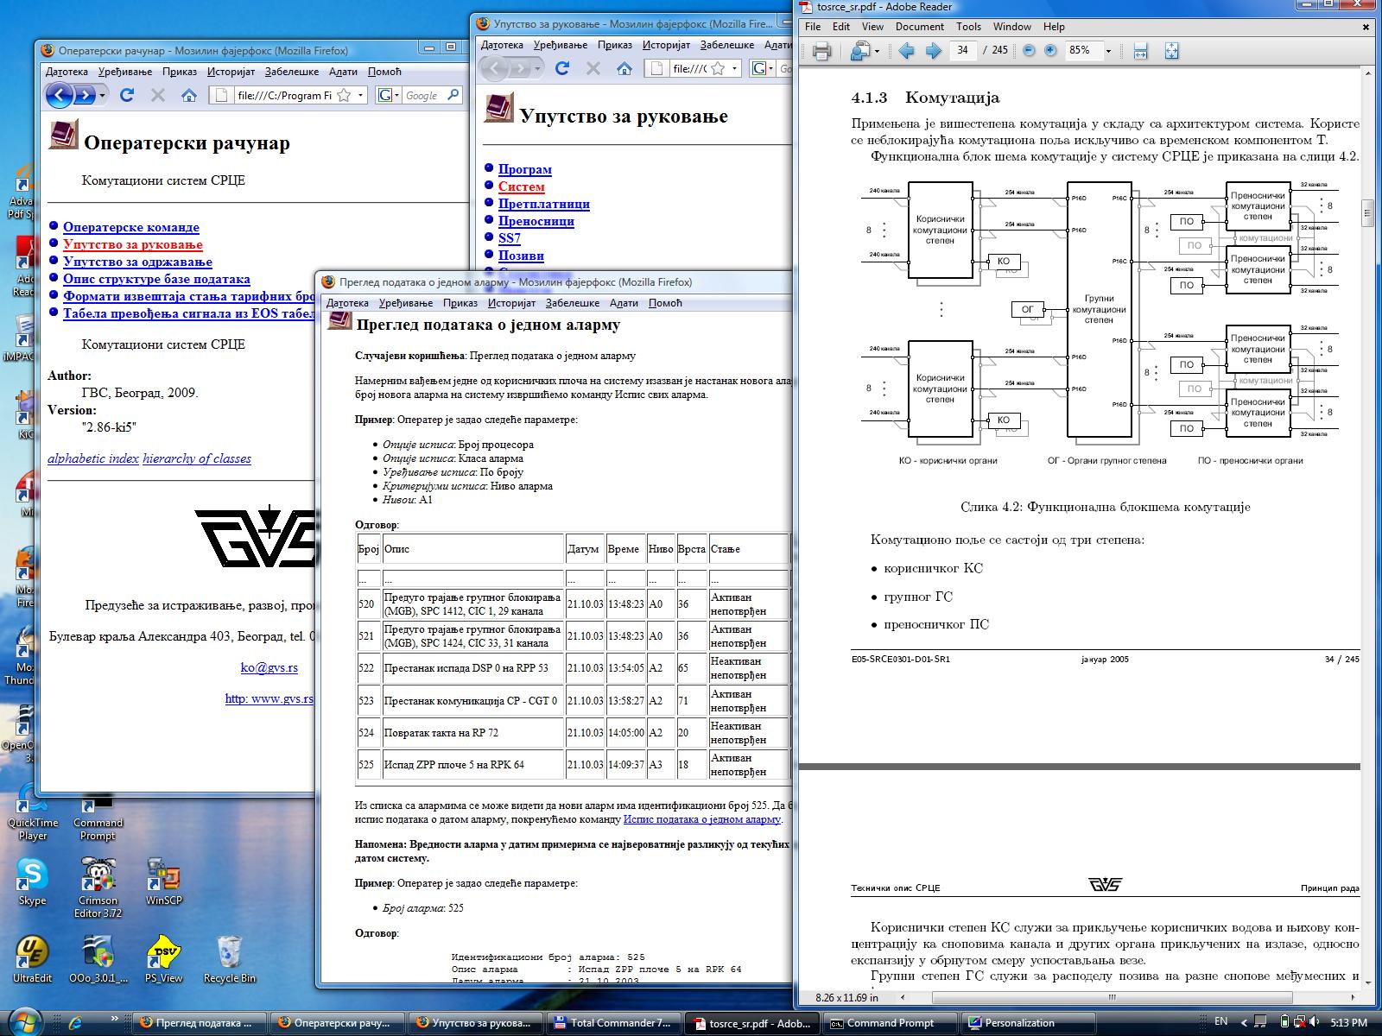
Task: Click the fit width scrolling icon
Action: tap(1140, 51)
